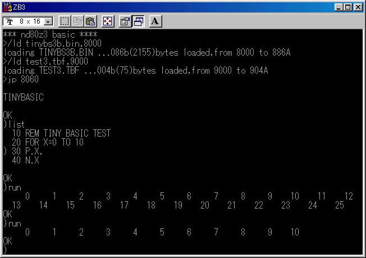Viewport: 366px width, 258px height.
Task: Toggle the Background toolbar button
Action: (x=138, y=21)
